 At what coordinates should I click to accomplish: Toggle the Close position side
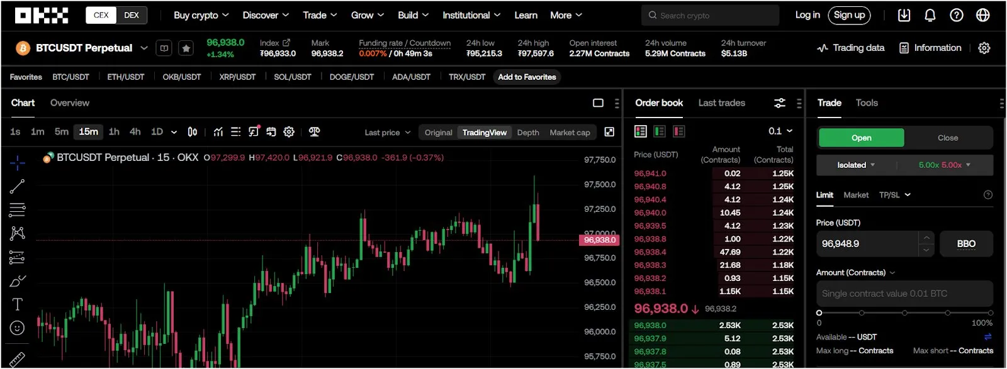(x=948, y=138)
